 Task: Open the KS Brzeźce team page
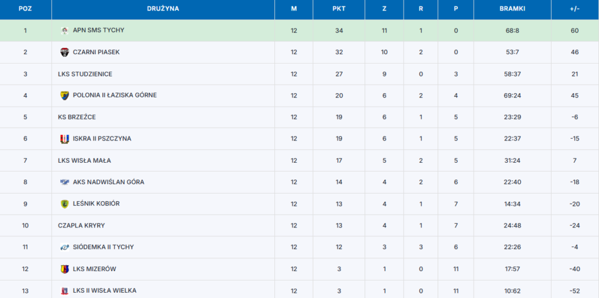[77, 117]
